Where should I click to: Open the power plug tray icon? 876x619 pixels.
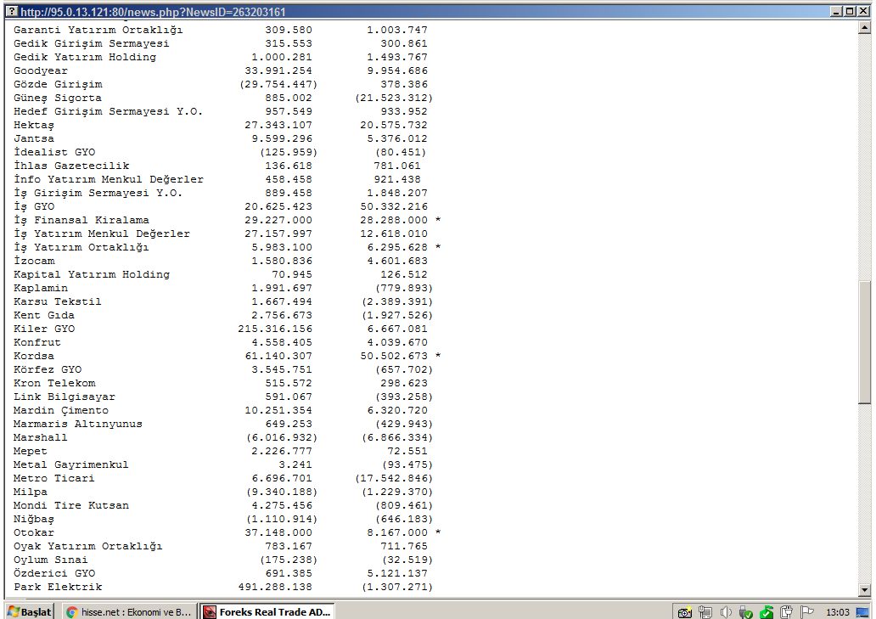787,612
